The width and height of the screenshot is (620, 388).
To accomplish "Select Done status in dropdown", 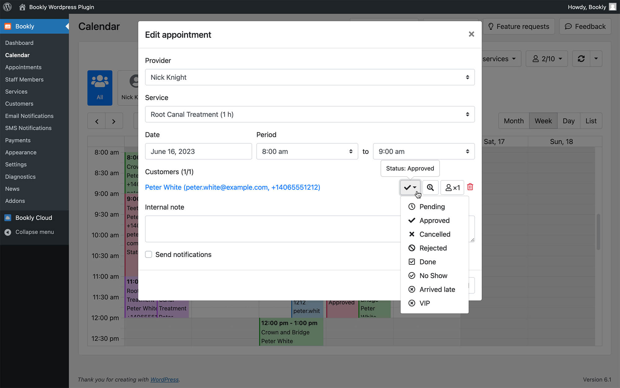I will pos(434,262).
